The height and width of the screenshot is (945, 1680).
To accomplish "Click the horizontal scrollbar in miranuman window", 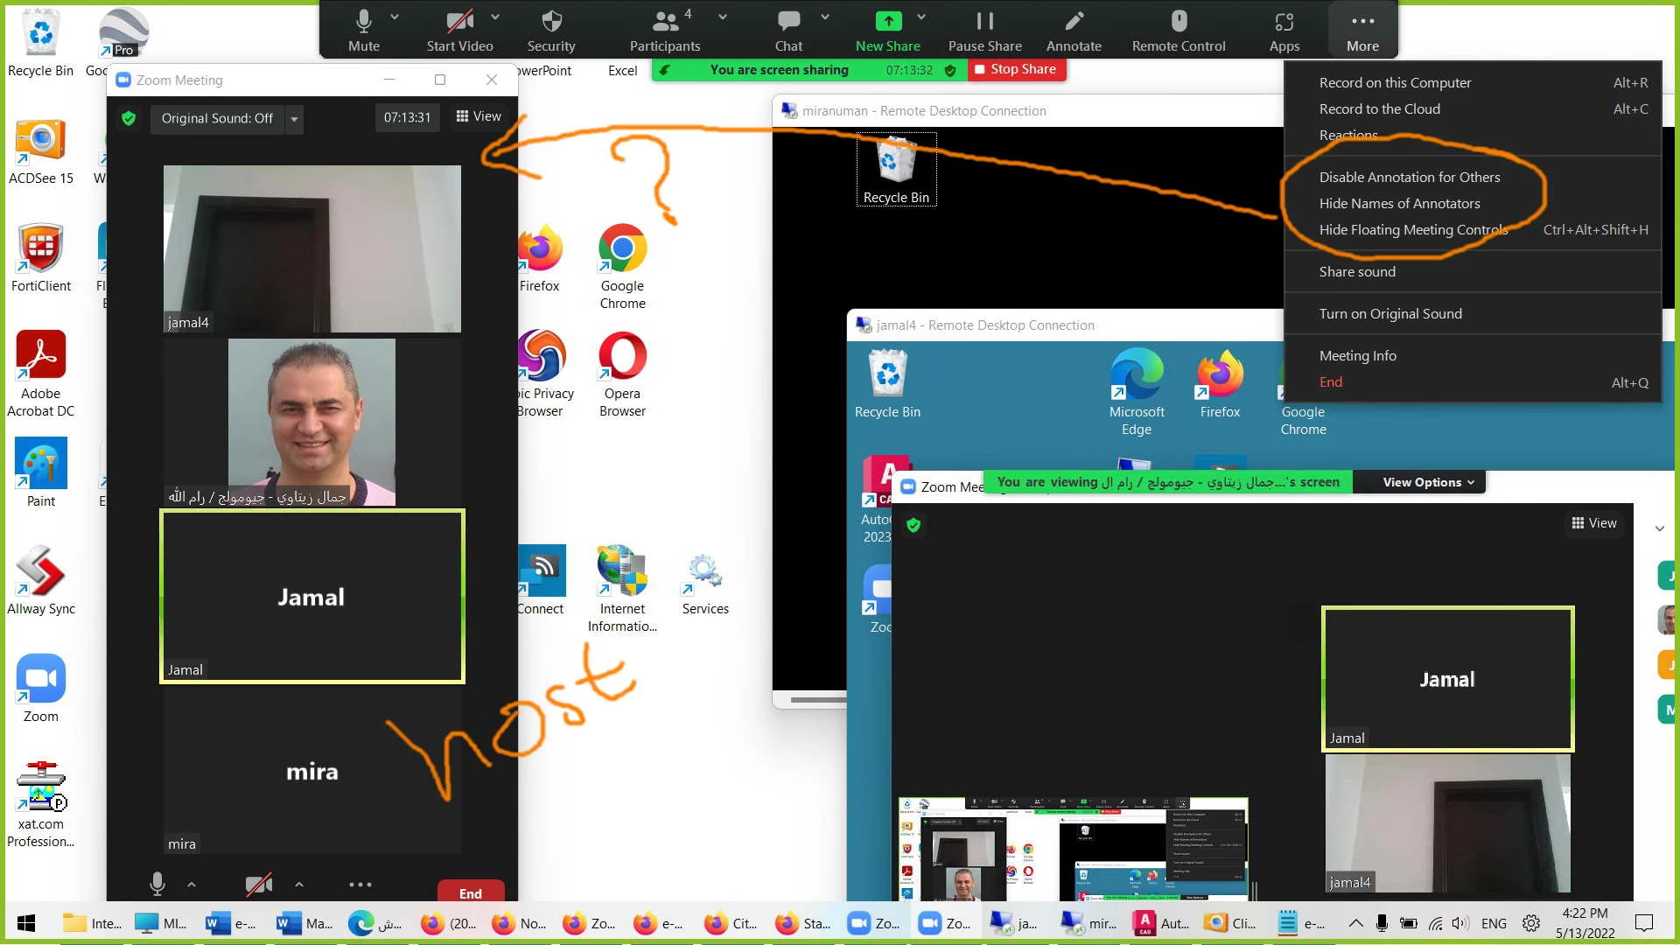I will tap(818, 700).
